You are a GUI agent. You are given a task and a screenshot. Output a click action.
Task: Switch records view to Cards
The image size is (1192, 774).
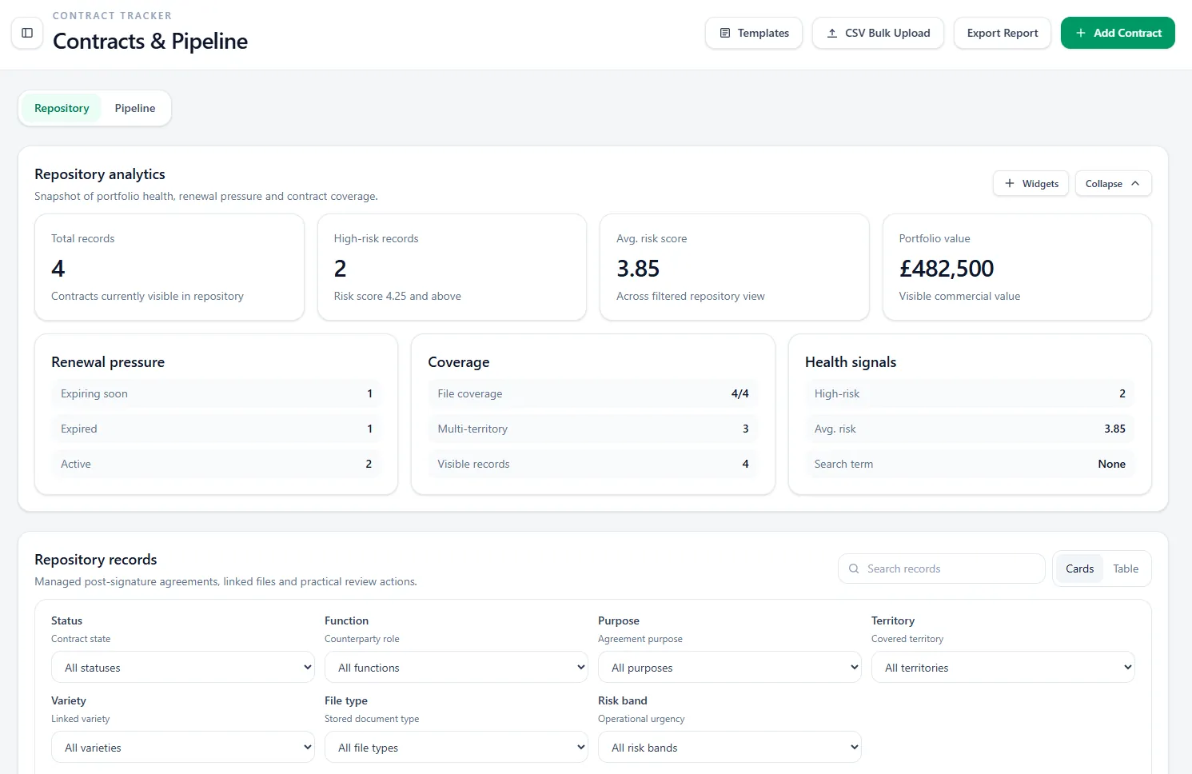coord(1079,569)
